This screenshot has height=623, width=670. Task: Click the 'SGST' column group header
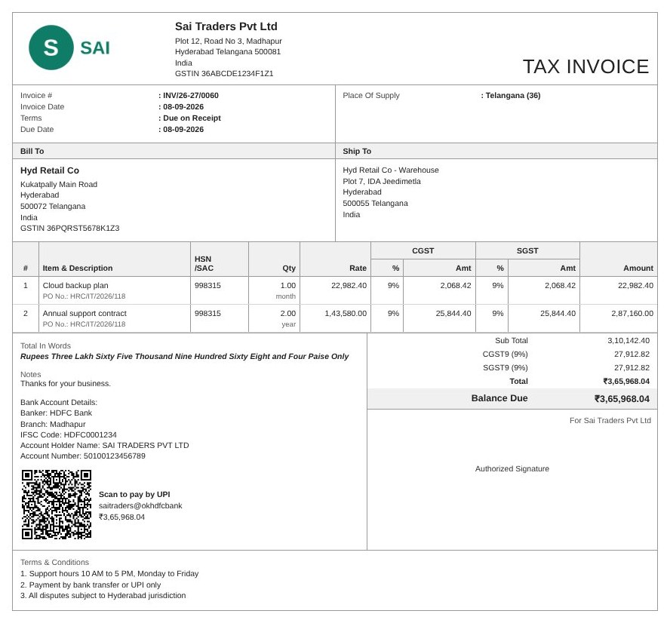(527, 250)
